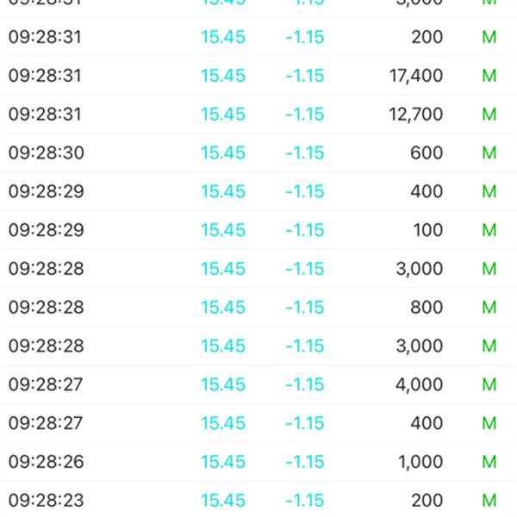Click price 15.45 in the 09:28:30 row
The image size is (517, 517).
pyautogui.click(x=223, y=153)
